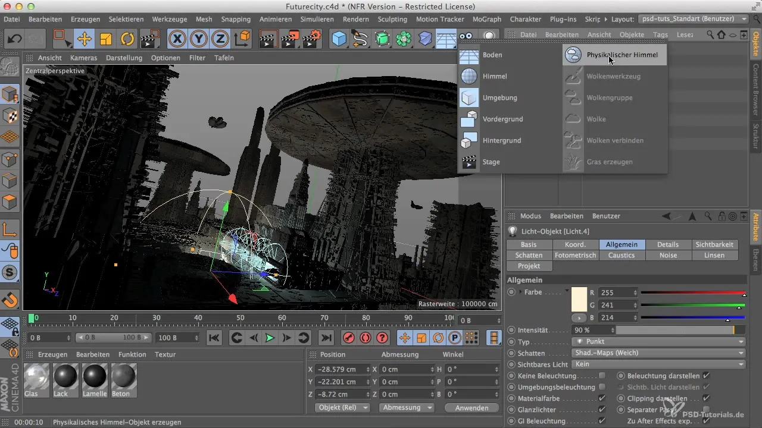Select texture mode checkerboard icon in sidebar

[10, 116]
